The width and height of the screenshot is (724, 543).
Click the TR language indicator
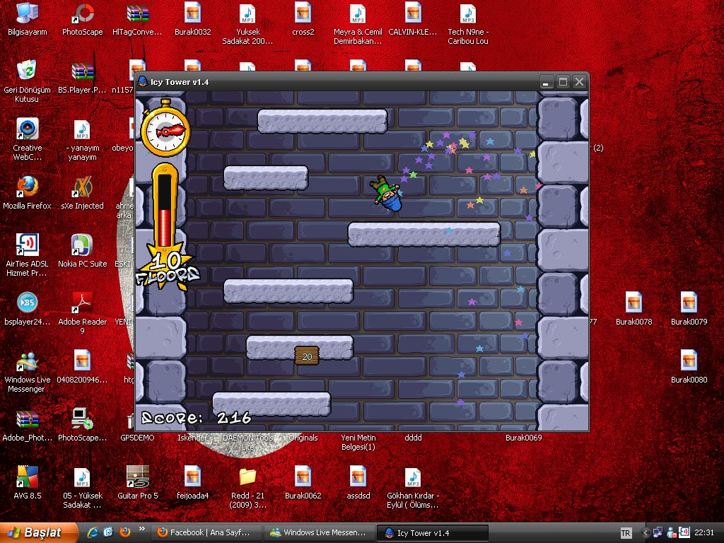(626, 533)
